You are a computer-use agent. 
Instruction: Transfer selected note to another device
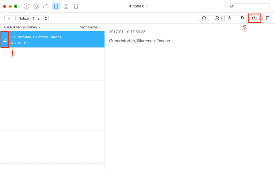267,18
